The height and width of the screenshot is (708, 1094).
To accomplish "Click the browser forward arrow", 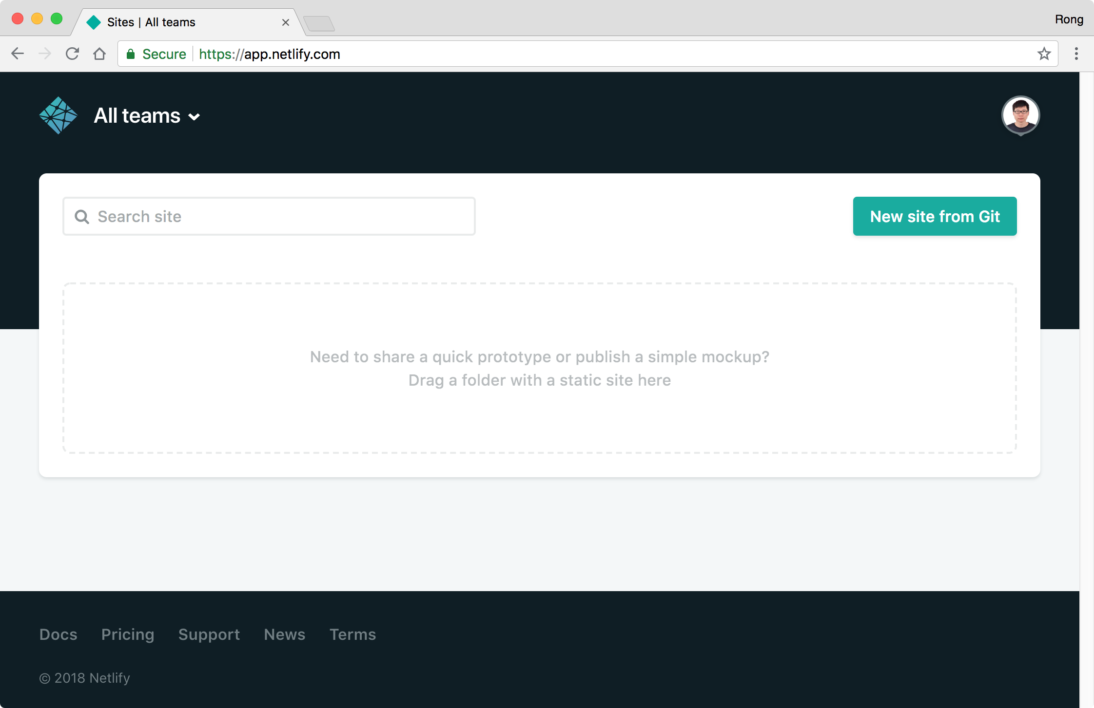I will tap(45, 54).
